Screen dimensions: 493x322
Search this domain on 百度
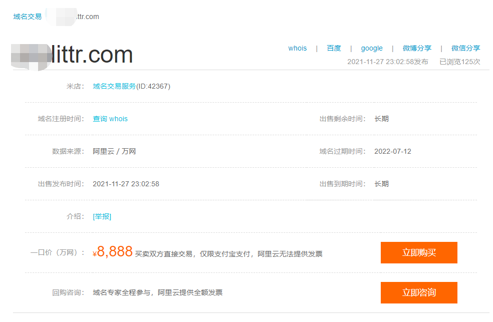pyautogui.click(x=334, y=48)
